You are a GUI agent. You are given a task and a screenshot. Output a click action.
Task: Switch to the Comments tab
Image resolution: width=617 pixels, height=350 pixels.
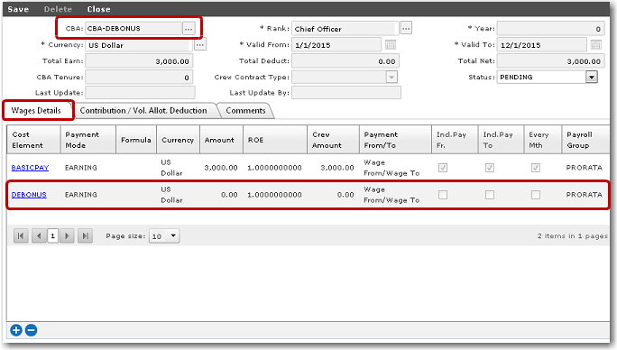pyautogui.click(x=245, y=111)
